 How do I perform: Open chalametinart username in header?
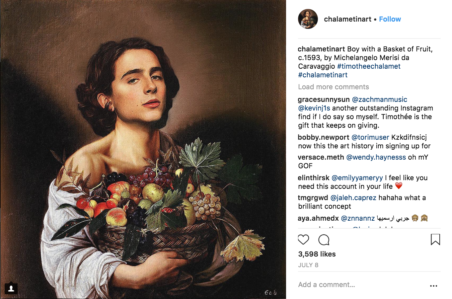tap(347, 19)
